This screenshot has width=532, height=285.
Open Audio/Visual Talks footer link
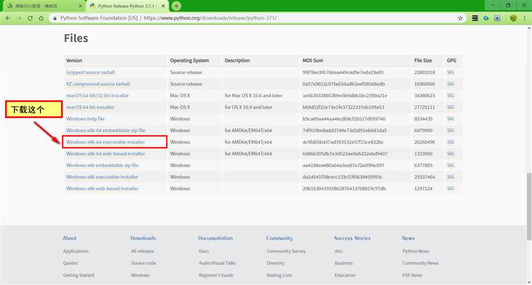[x=217, y=263]
